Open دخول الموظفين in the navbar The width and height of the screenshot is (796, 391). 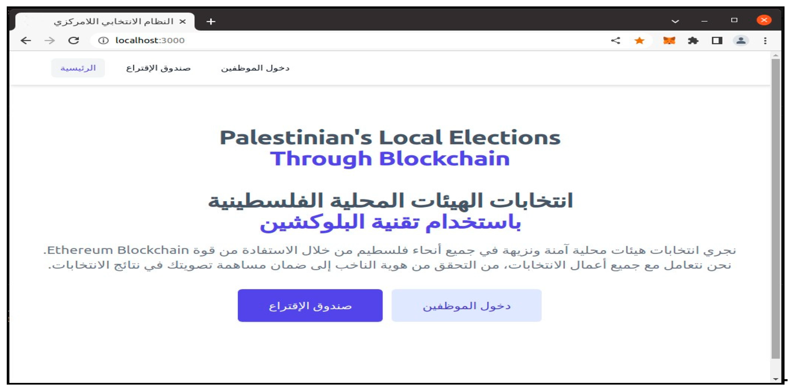click(255, 68)
